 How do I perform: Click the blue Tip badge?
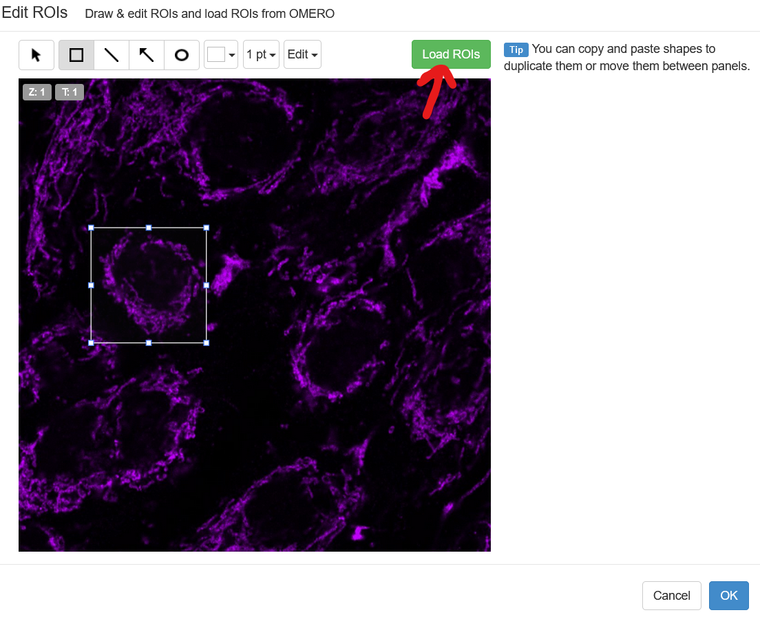click(x=516, y=50)
